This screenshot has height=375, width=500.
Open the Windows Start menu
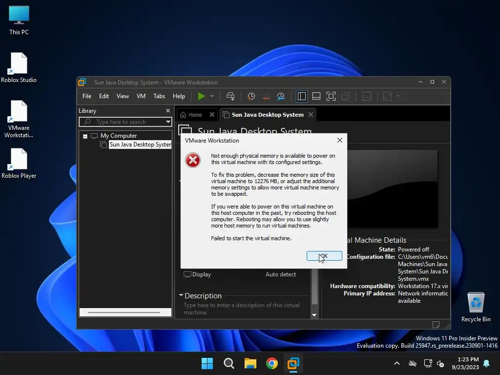(x=207, y=363)
